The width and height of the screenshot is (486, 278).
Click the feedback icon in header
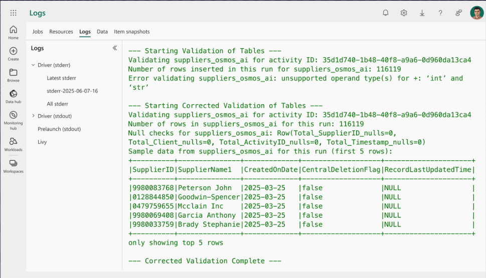tap(458, 13)
